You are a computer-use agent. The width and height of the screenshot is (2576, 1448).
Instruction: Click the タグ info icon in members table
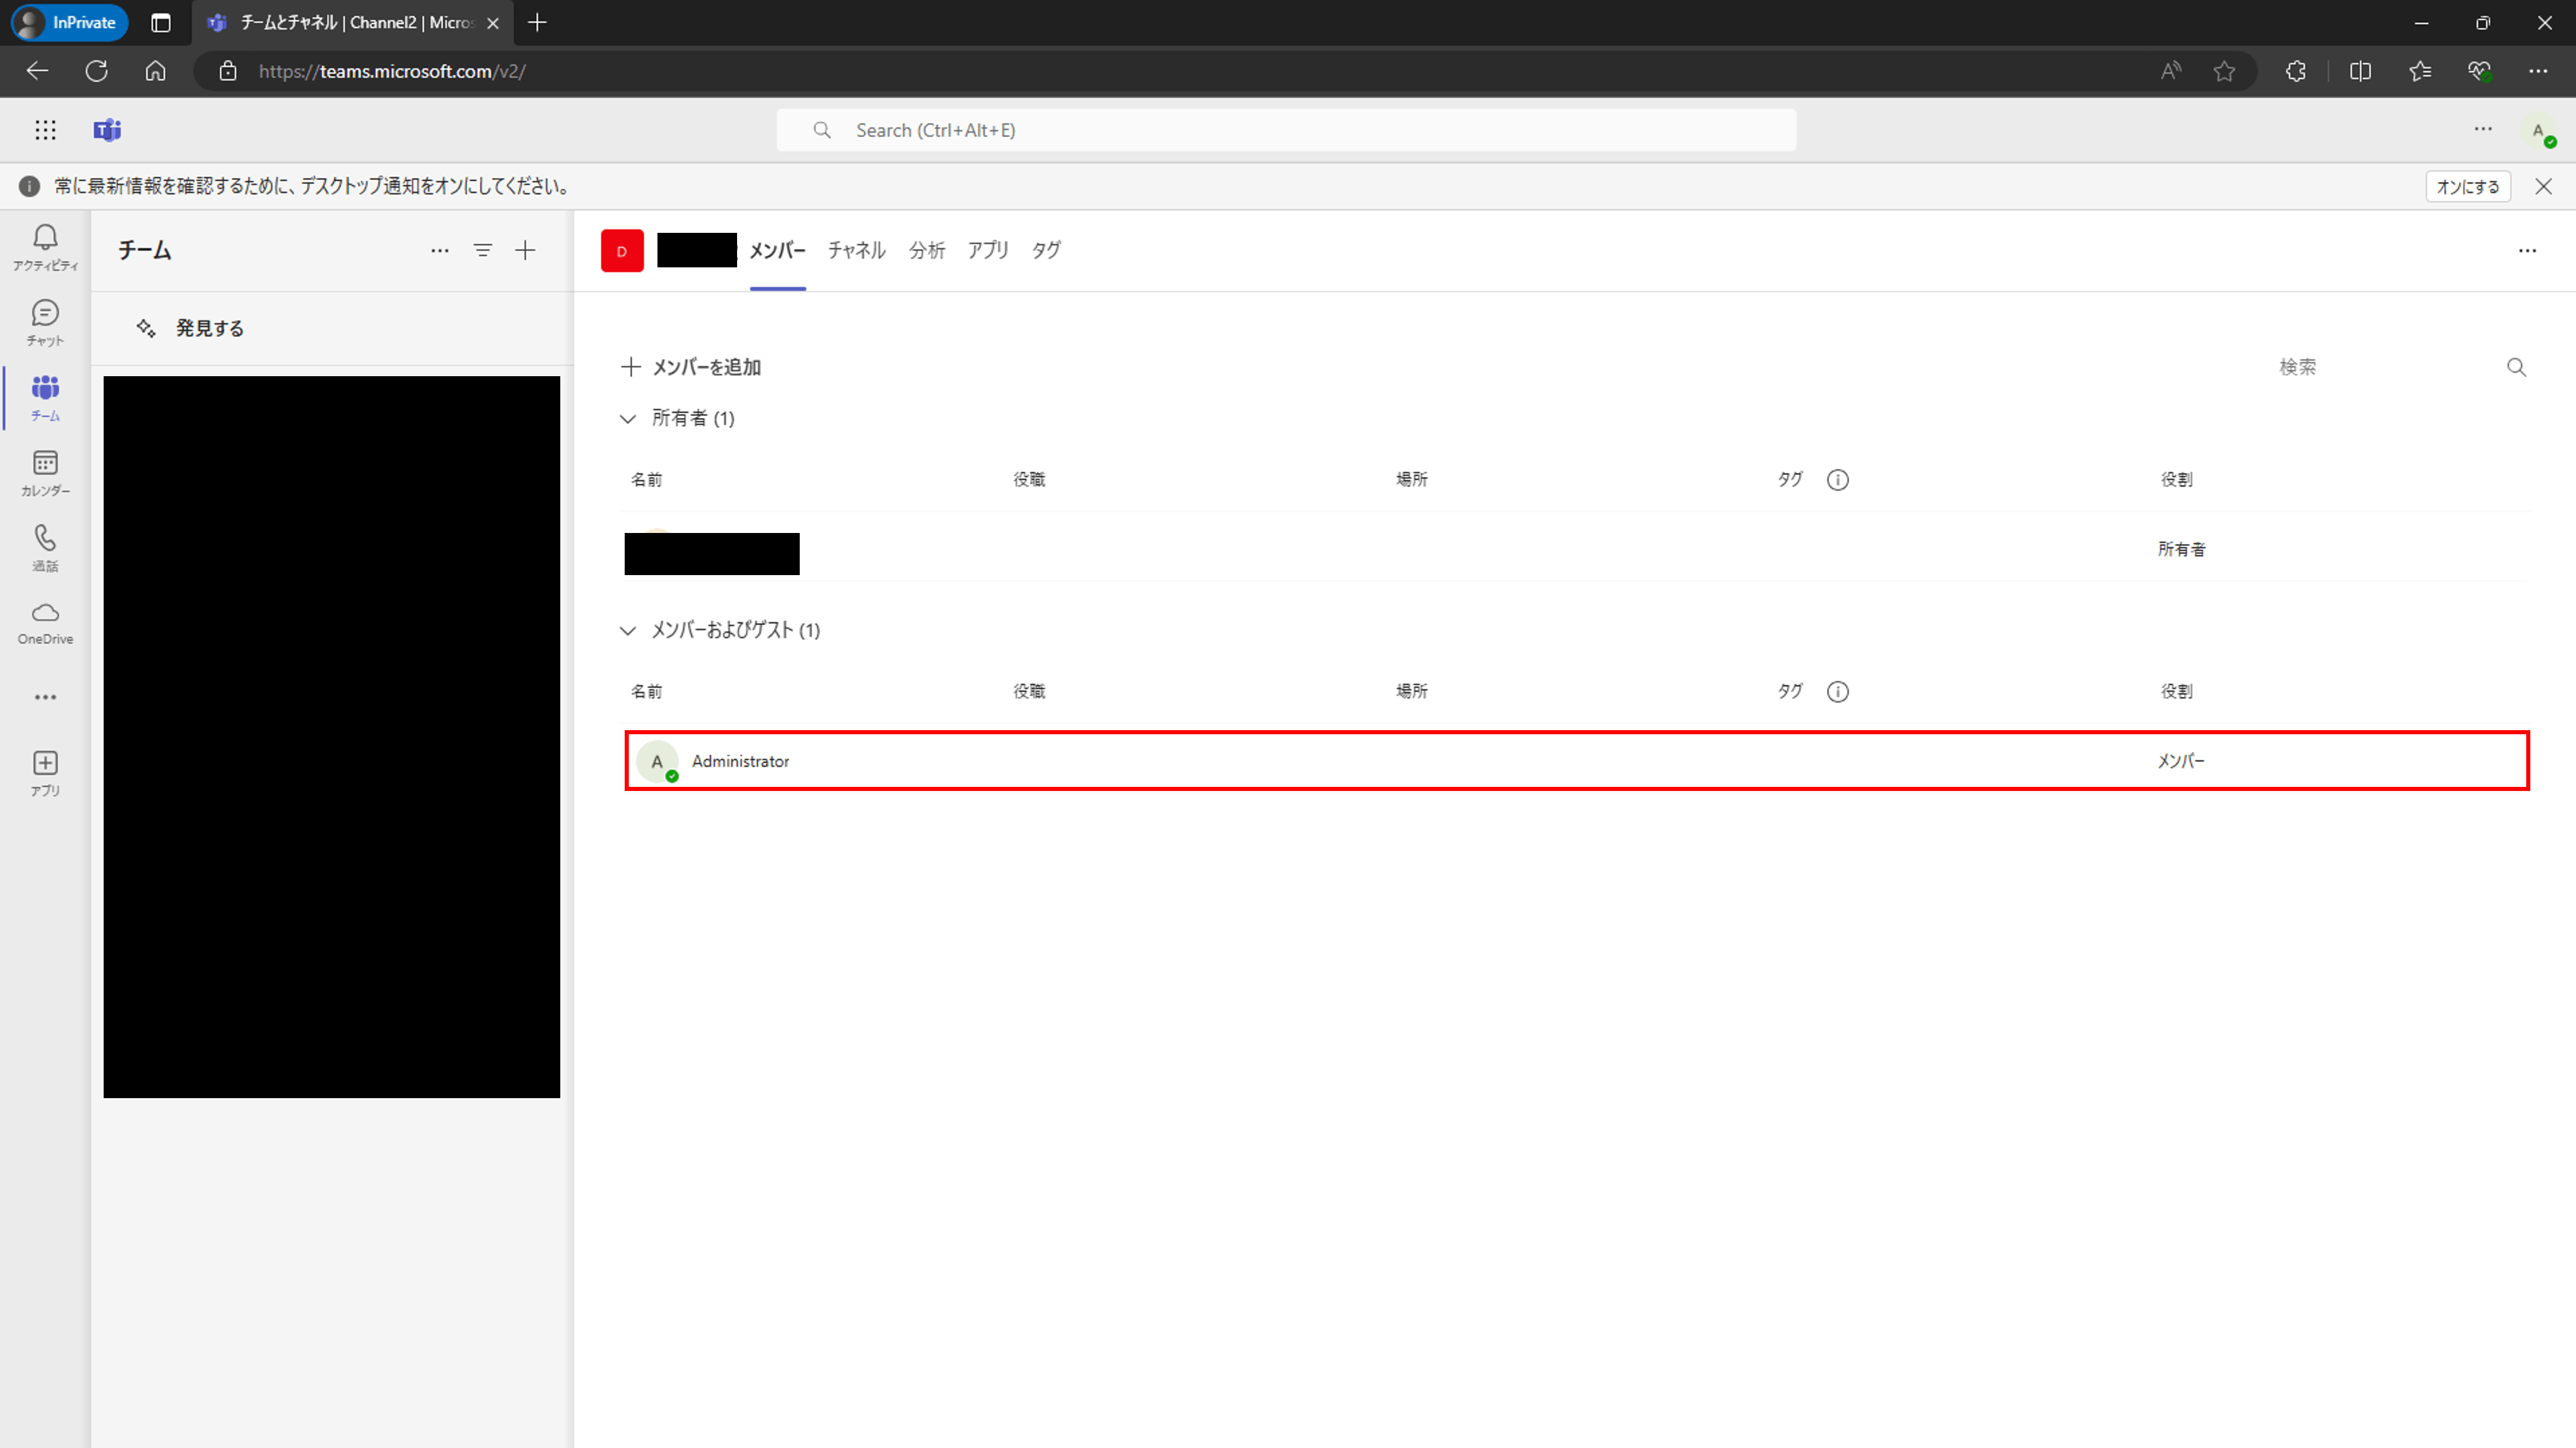coord(1837,692)
